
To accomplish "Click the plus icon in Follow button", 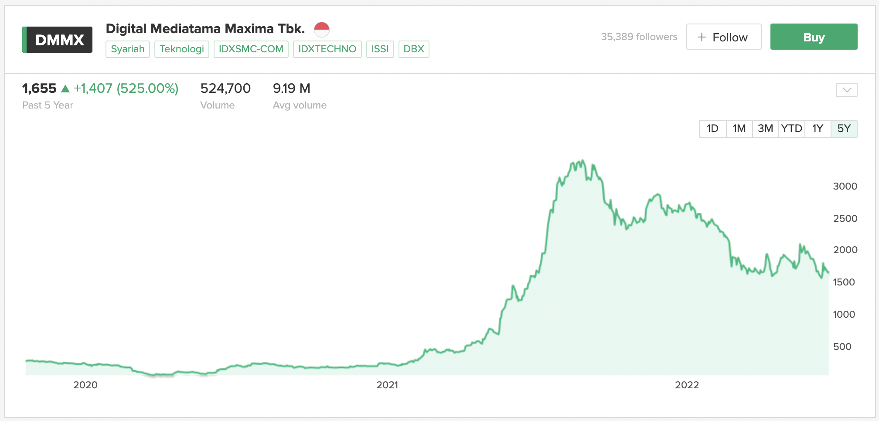I will (702, 37).
